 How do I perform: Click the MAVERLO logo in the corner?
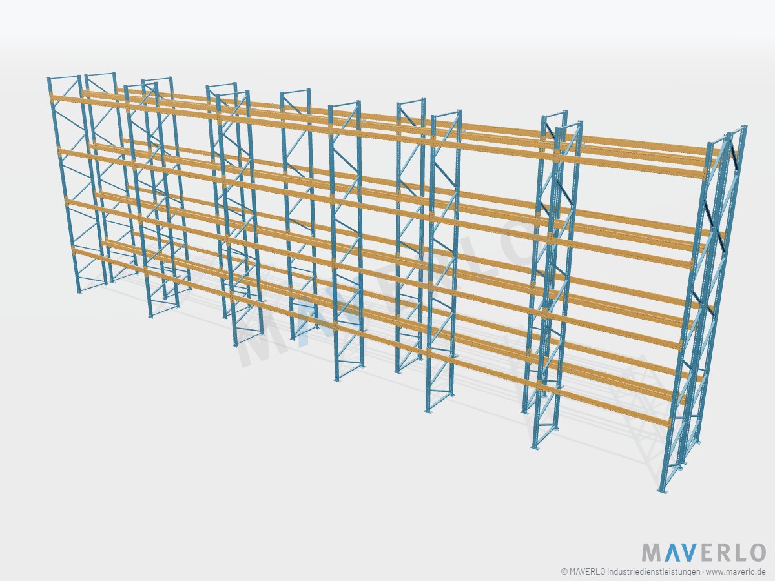point(703,553)
